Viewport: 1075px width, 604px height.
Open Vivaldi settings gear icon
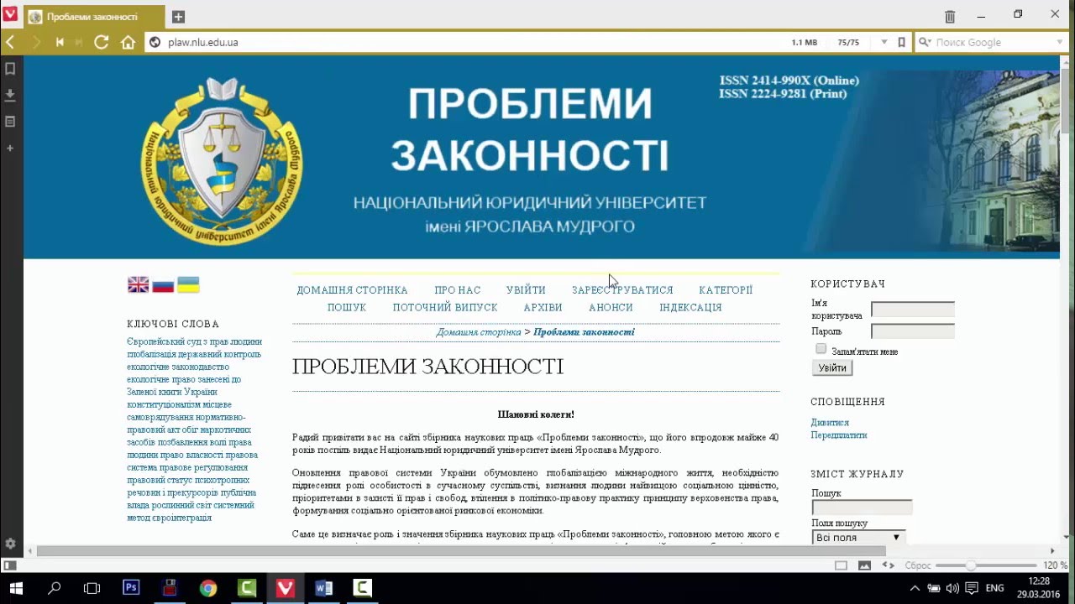[x=10, y=544]
